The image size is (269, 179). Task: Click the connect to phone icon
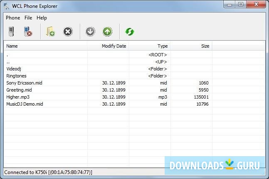11,31
